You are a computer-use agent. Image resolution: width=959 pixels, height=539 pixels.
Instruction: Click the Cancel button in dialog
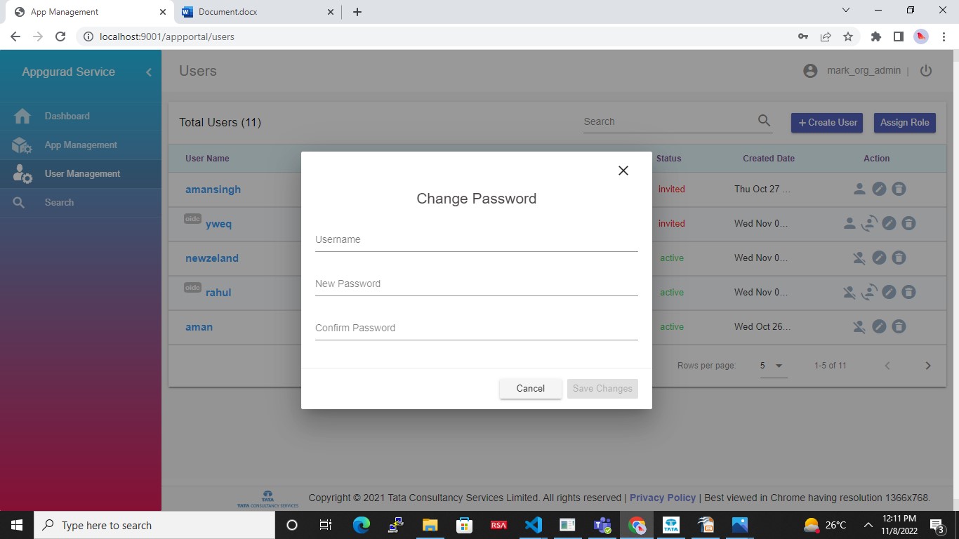tap(530, 388)
